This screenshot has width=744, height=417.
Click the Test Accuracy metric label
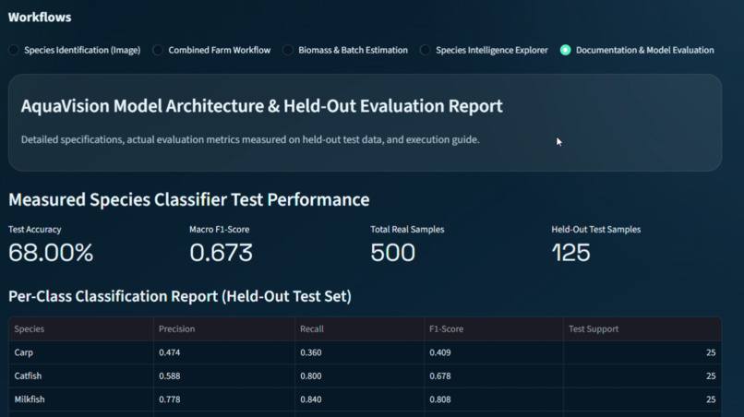point(35,229)
